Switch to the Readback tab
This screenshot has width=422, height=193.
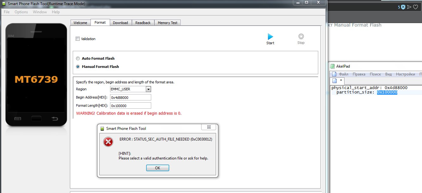pyautogui.click(x=143, y=23)
